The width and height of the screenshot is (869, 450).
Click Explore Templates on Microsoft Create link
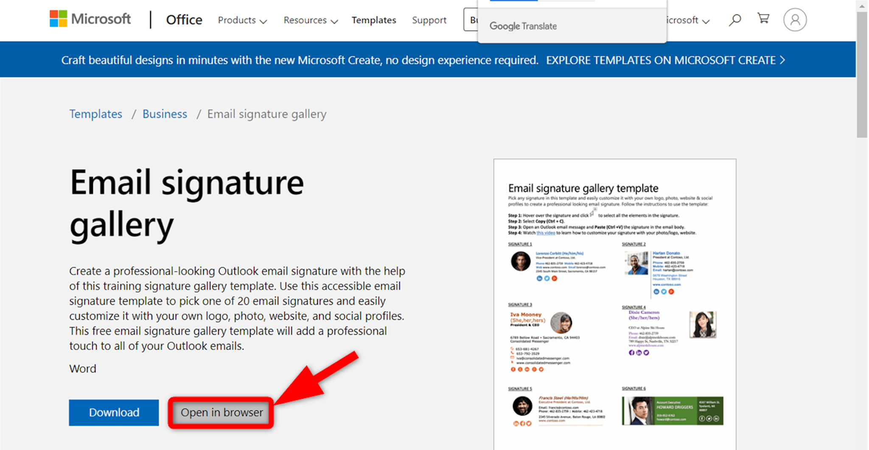click(x=661, y=60)
